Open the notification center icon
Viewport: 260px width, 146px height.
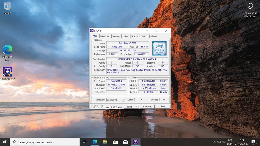coord(253,142)
